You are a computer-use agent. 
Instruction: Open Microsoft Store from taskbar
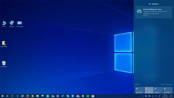(93, 96)
